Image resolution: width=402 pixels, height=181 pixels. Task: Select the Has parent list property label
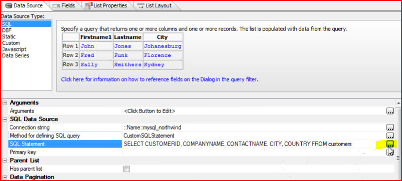26,169
